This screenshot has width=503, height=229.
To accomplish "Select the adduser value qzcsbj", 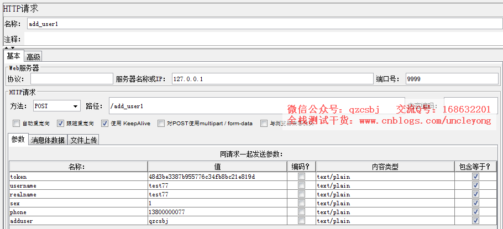I will 217,221.
